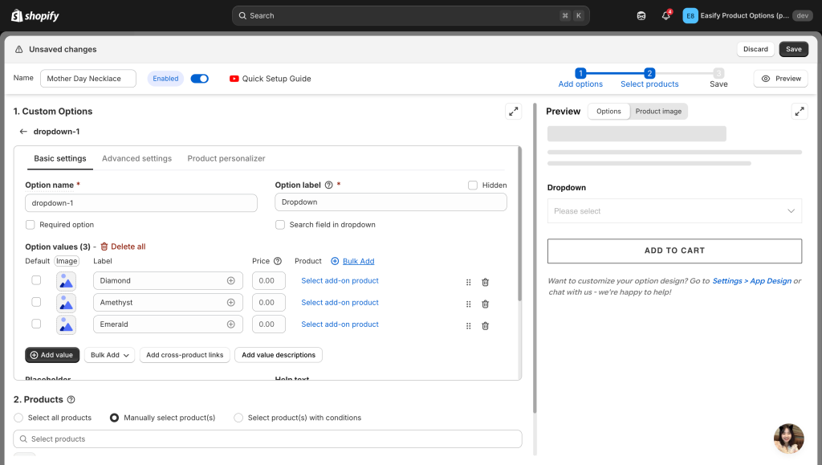Open the support chat avatar
Image resolution: width=822 pixels, height=465 pixels.
788,438
